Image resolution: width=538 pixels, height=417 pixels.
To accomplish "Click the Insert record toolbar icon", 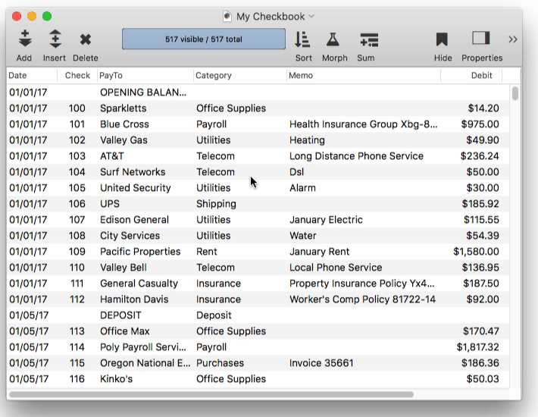I will point(55,39).
